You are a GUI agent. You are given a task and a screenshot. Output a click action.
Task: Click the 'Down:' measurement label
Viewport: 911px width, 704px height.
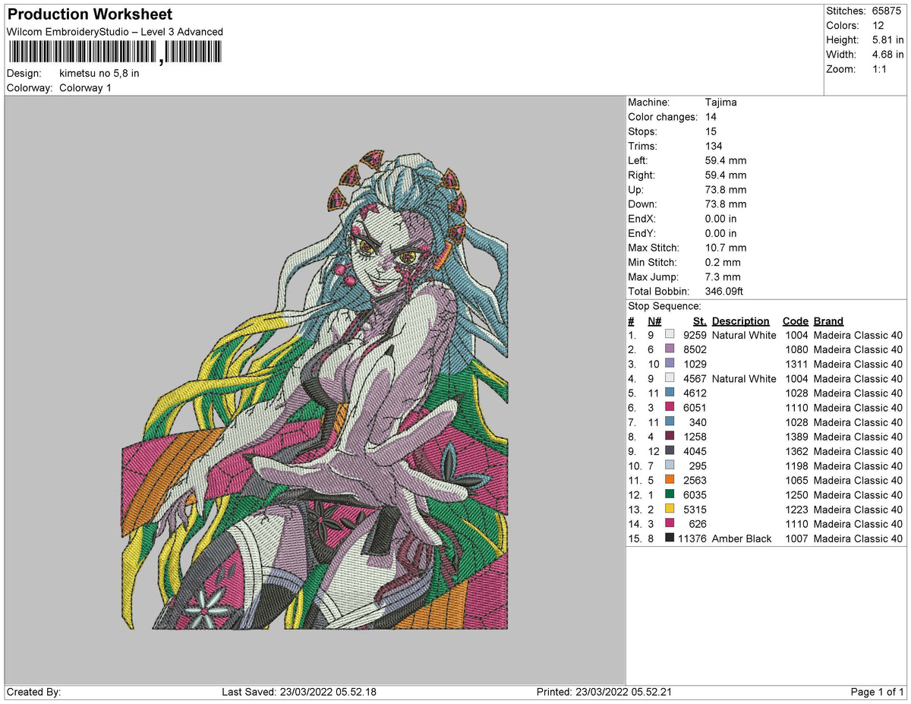(644, 204)
